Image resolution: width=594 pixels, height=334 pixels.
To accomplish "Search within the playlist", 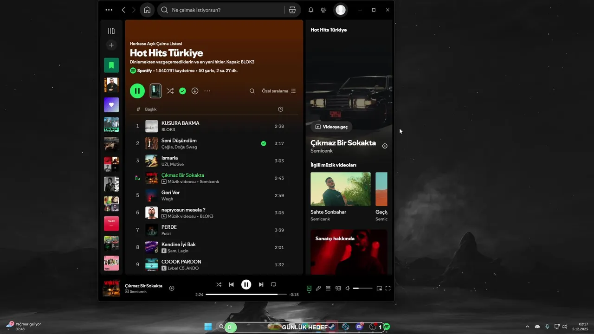I will coord(252,91).
